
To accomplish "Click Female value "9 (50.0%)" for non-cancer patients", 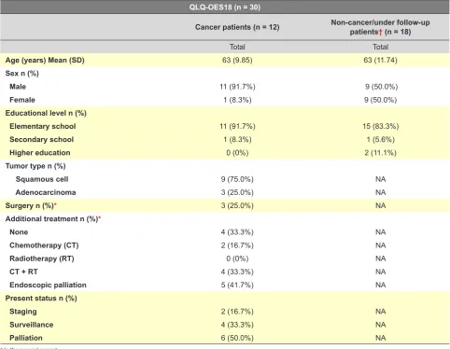I will pyautogui.click(x=381, y=100).
